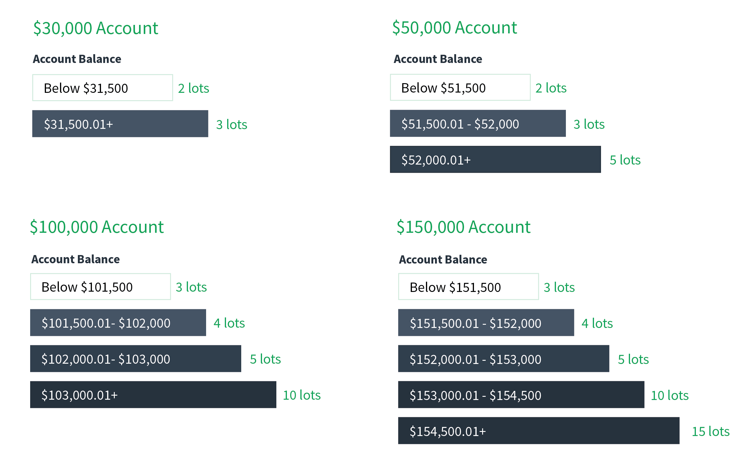This screenshot has width=755, height=465.
Task: Click the $50,000 Account heading
Action: coord(454,28)
